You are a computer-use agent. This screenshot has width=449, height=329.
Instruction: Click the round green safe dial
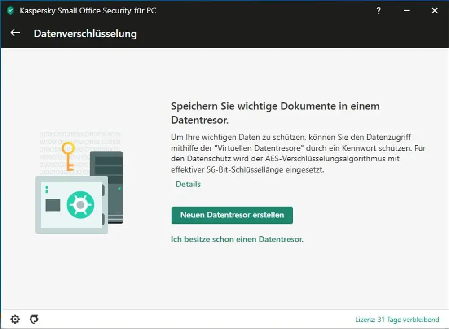click(80, 205)
